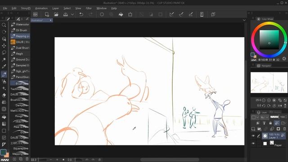
Task: Select the Figure rectangle tool
Action: [4, 131]
